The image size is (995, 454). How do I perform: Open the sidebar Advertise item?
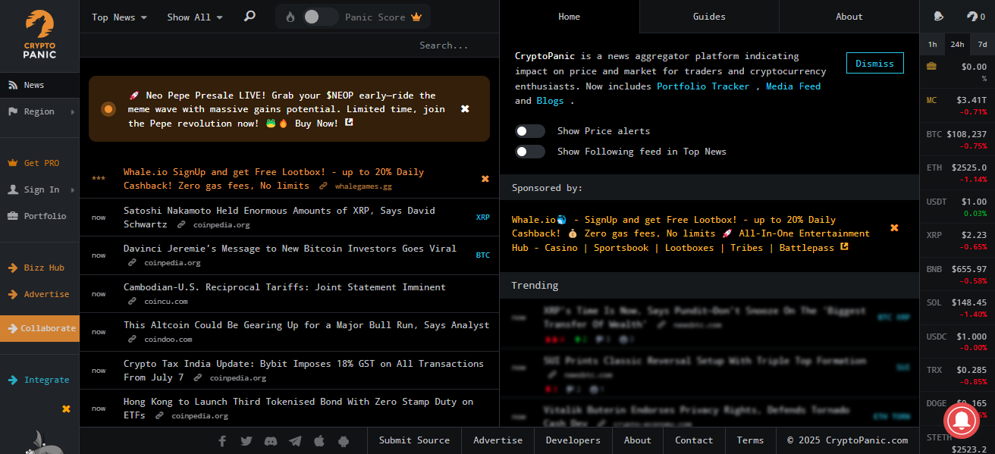tap(39, 294)
